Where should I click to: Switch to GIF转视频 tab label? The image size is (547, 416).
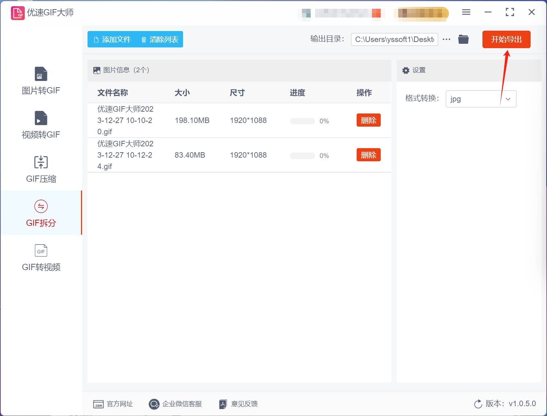pos(41,267)
